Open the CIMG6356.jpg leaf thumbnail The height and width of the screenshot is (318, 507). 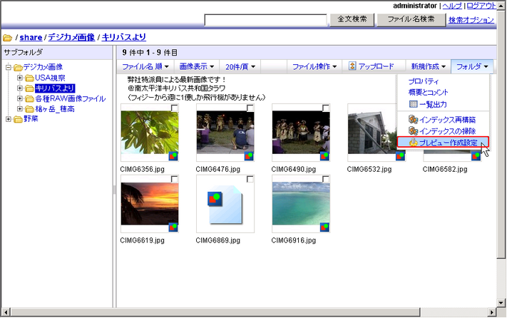(x=150, y=132)
